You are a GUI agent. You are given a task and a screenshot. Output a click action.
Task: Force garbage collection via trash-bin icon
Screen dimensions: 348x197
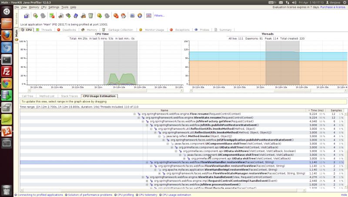click(x=90, y=16)
